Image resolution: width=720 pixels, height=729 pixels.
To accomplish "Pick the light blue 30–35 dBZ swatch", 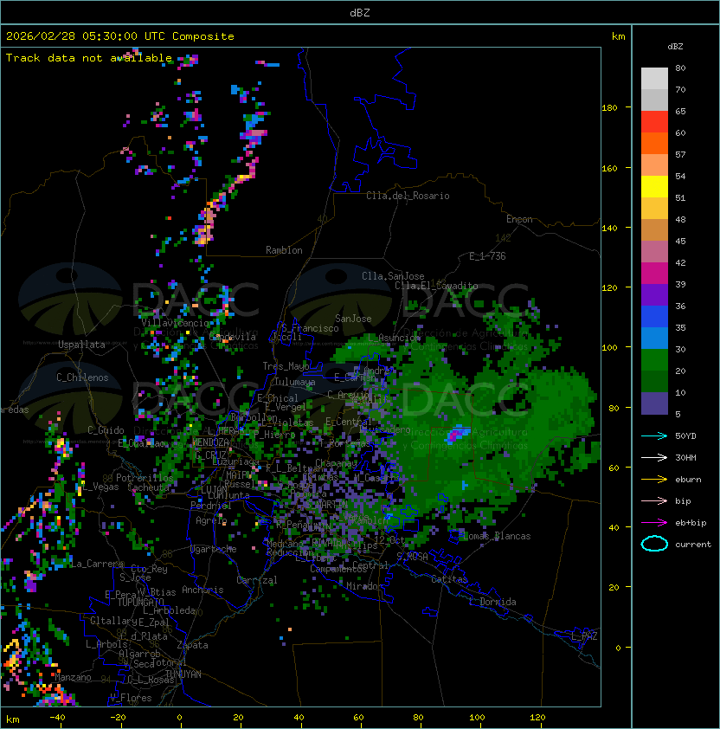I will [x=654, y=338].
